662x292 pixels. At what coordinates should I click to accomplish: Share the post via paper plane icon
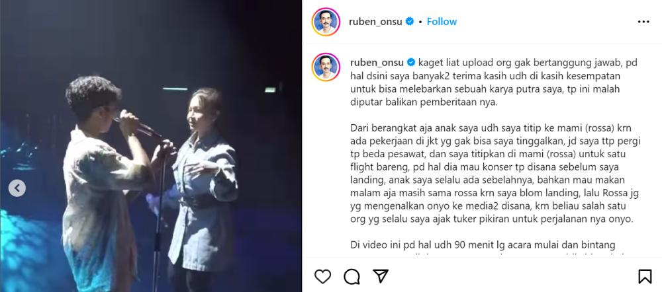(381, 276)
